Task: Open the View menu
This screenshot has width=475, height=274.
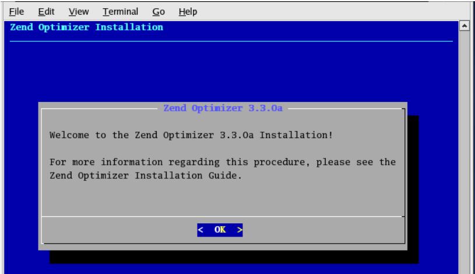Action: tap(79, 12)
